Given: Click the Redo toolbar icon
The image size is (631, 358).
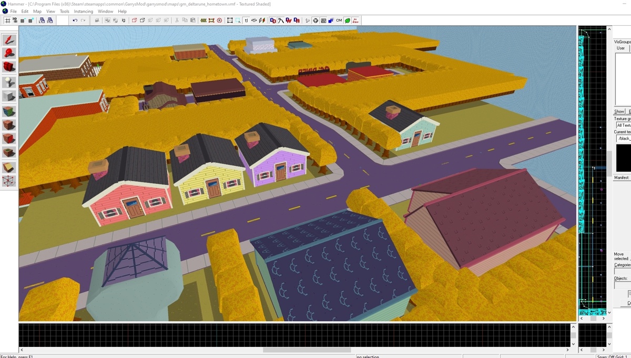Looking at the screenshot, I should [83, 21].
